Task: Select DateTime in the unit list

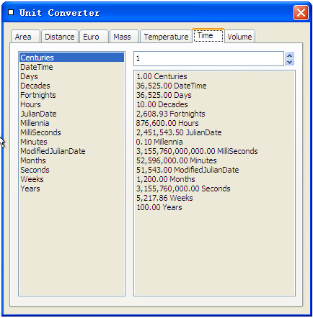Action: point(71,67)
